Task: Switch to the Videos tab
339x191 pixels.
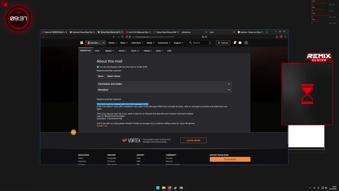Action: (122, 51)
